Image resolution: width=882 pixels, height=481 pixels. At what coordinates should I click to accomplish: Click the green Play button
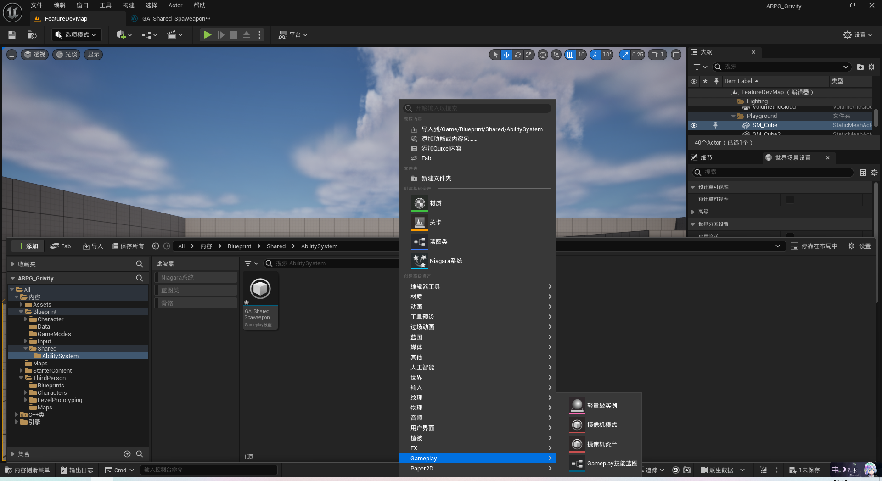(208, 35)
